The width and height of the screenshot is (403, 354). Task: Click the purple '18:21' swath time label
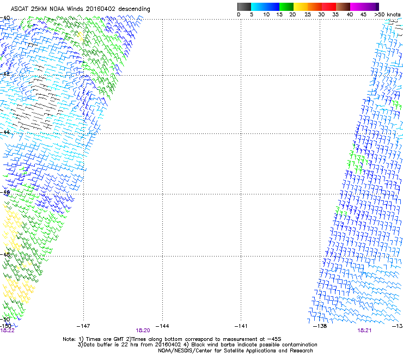point(364,331)
